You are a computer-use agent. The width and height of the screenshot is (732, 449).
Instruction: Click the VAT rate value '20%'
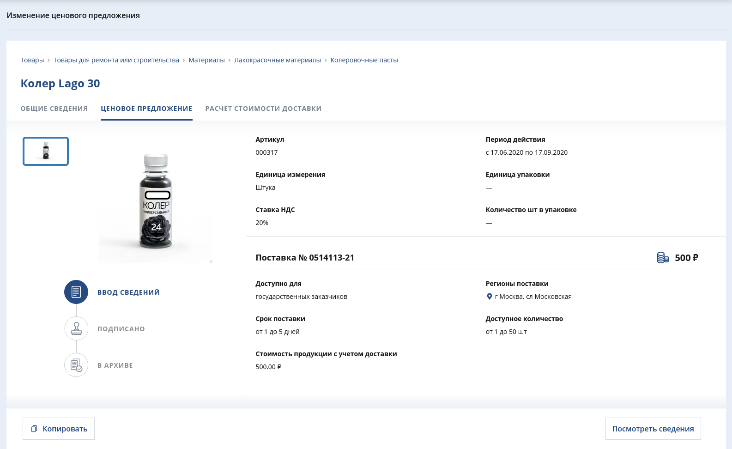coord(262,223)
